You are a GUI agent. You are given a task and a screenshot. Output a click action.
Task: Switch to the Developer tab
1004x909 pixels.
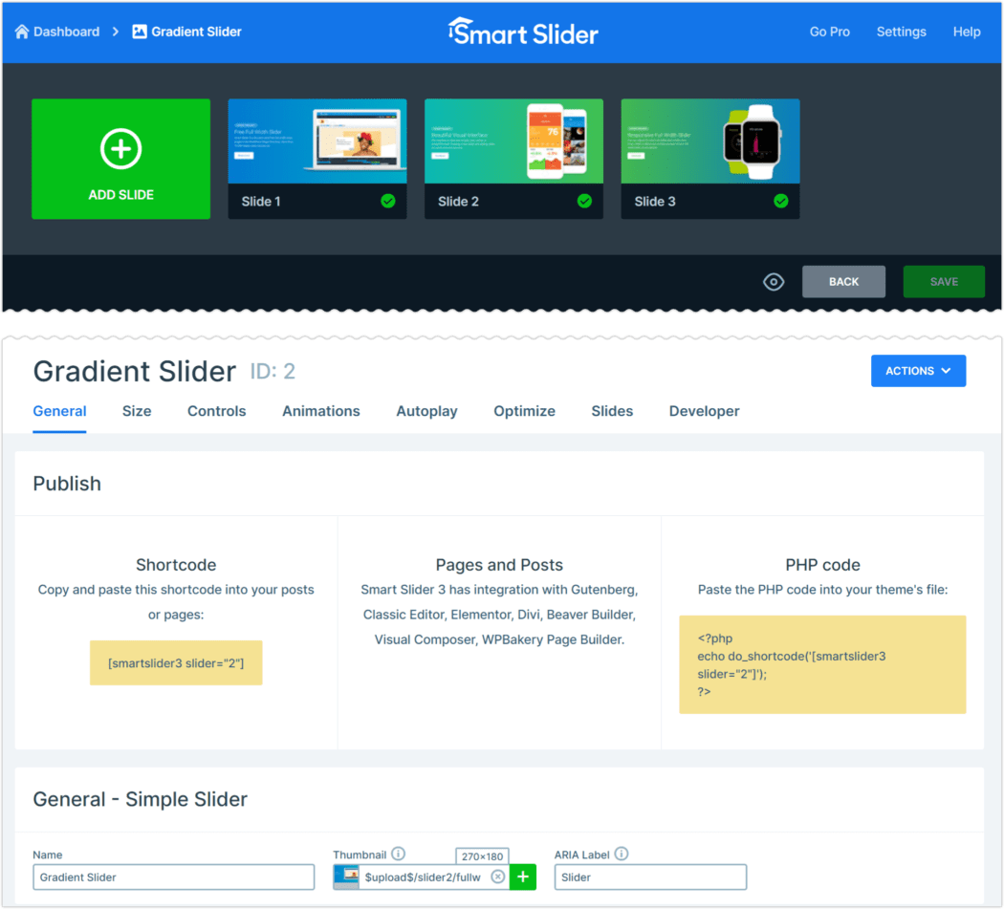[x=705, y=411]
